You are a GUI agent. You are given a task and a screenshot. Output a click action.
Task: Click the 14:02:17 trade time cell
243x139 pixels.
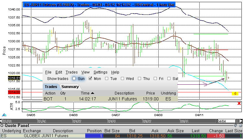point(87,99)
